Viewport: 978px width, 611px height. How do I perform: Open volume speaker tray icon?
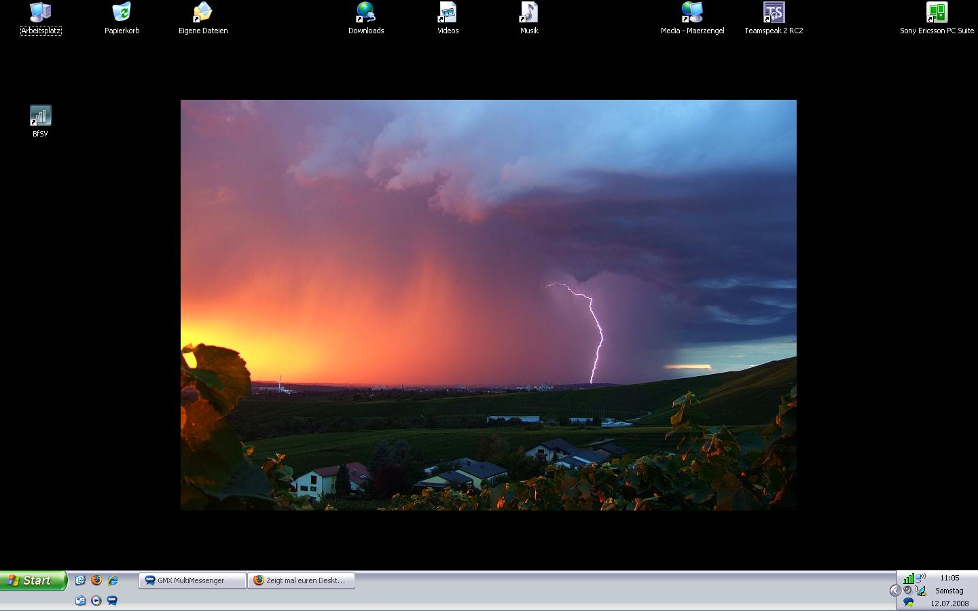(x=907, y=590)
